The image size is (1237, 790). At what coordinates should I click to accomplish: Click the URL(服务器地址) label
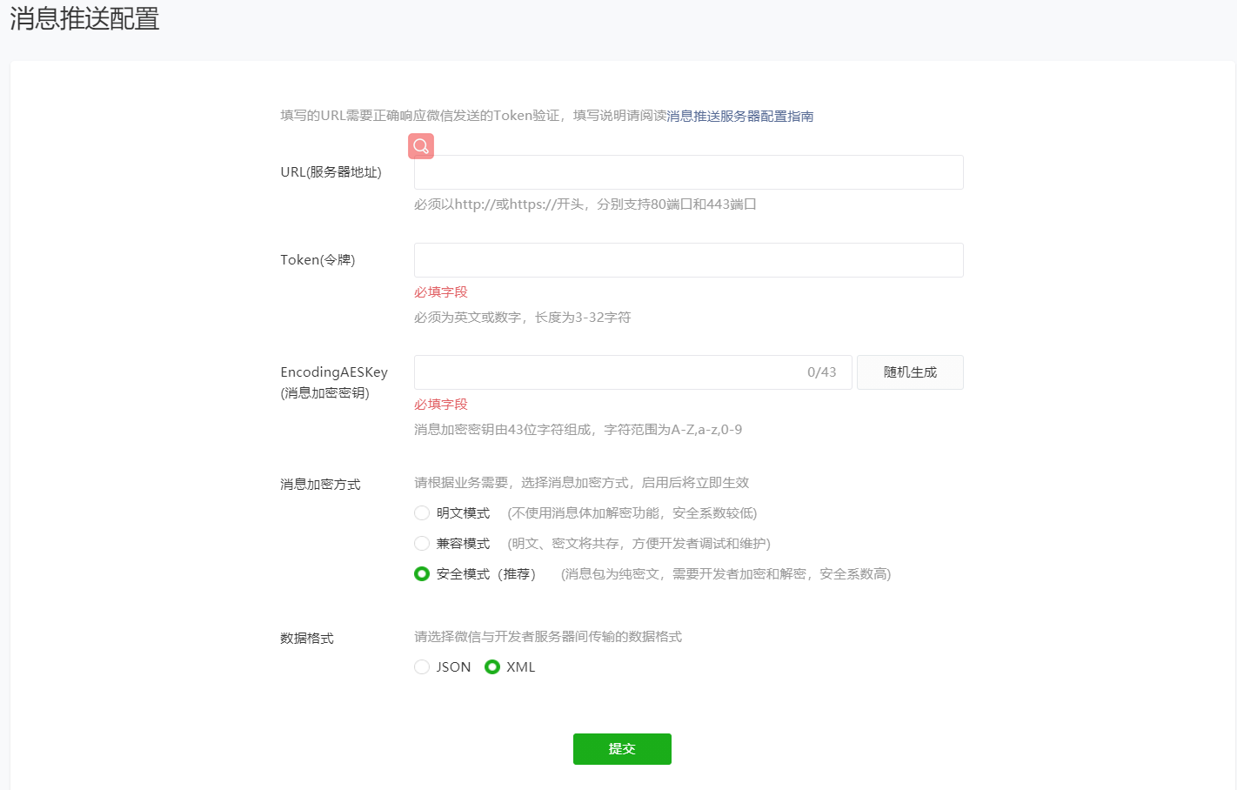click(331, 172)
